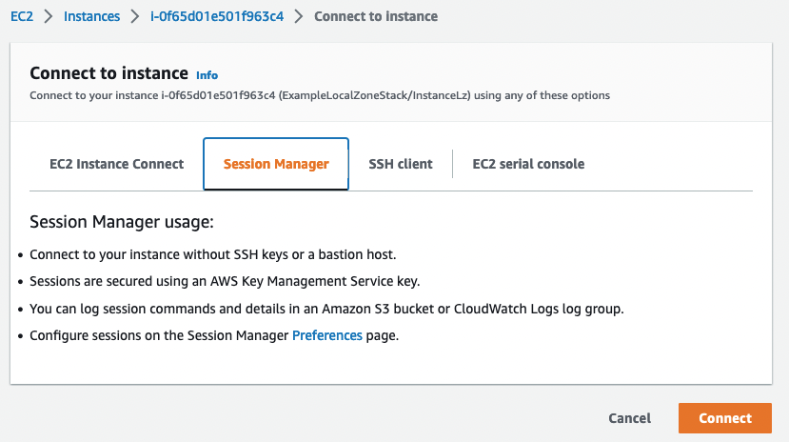
Task: Click the bullet about SSH keys or bastion host
Action: coord(213,254)
